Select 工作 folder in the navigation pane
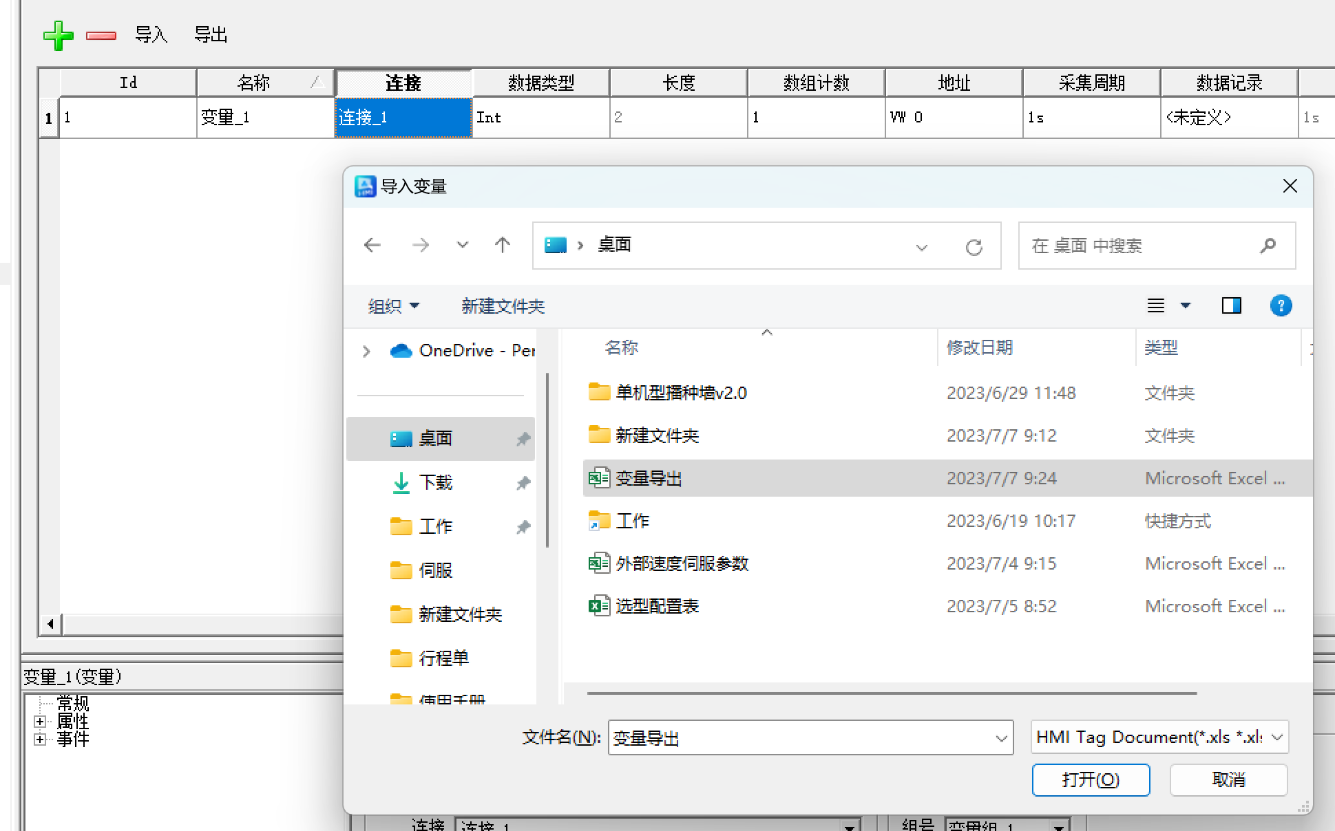Screen dimensions: 1335x831 441,526
